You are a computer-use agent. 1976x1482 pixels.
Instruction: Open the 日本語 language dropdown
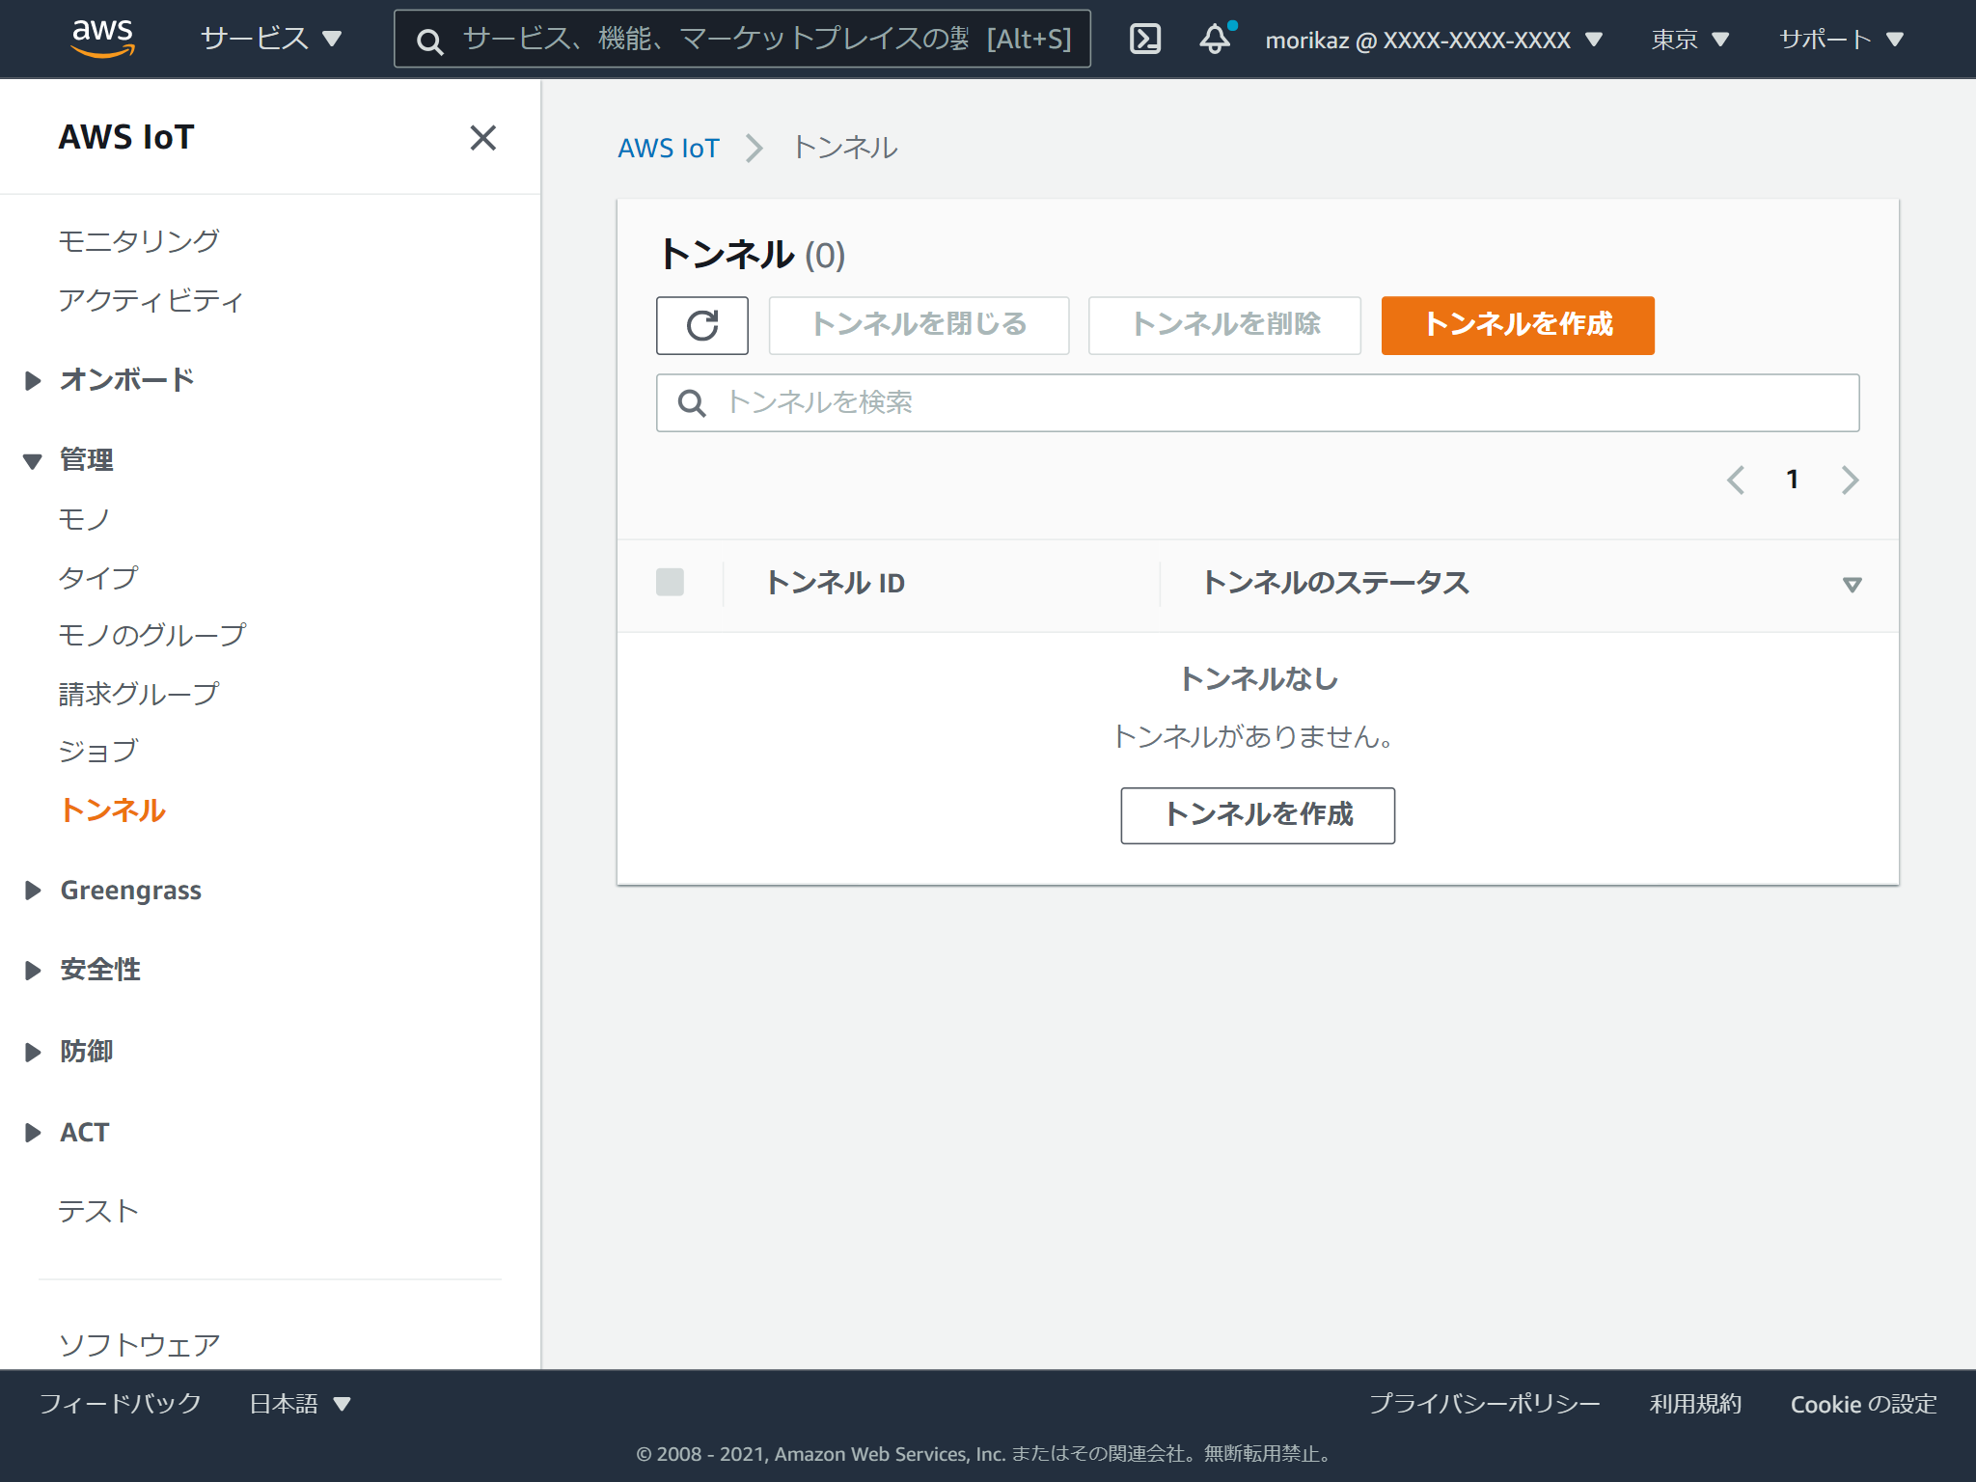point(299,1404)
